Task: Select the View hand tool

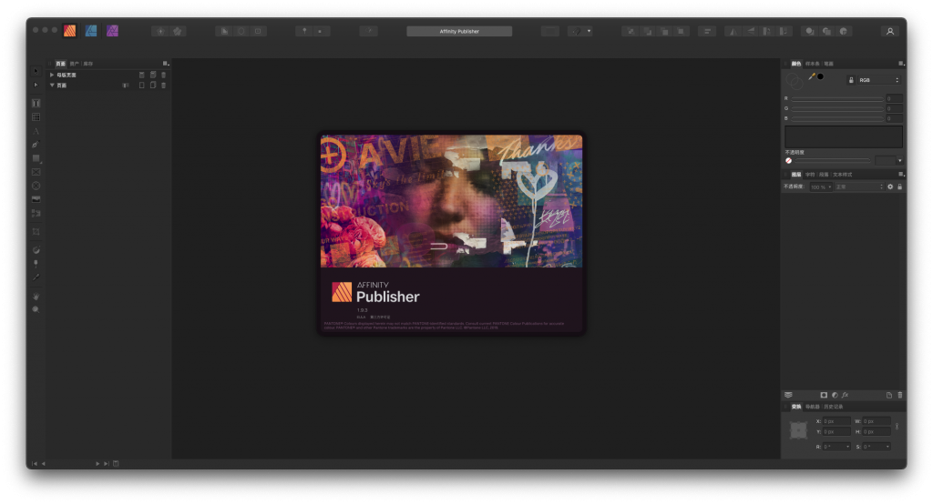Action: pos(36,296)
